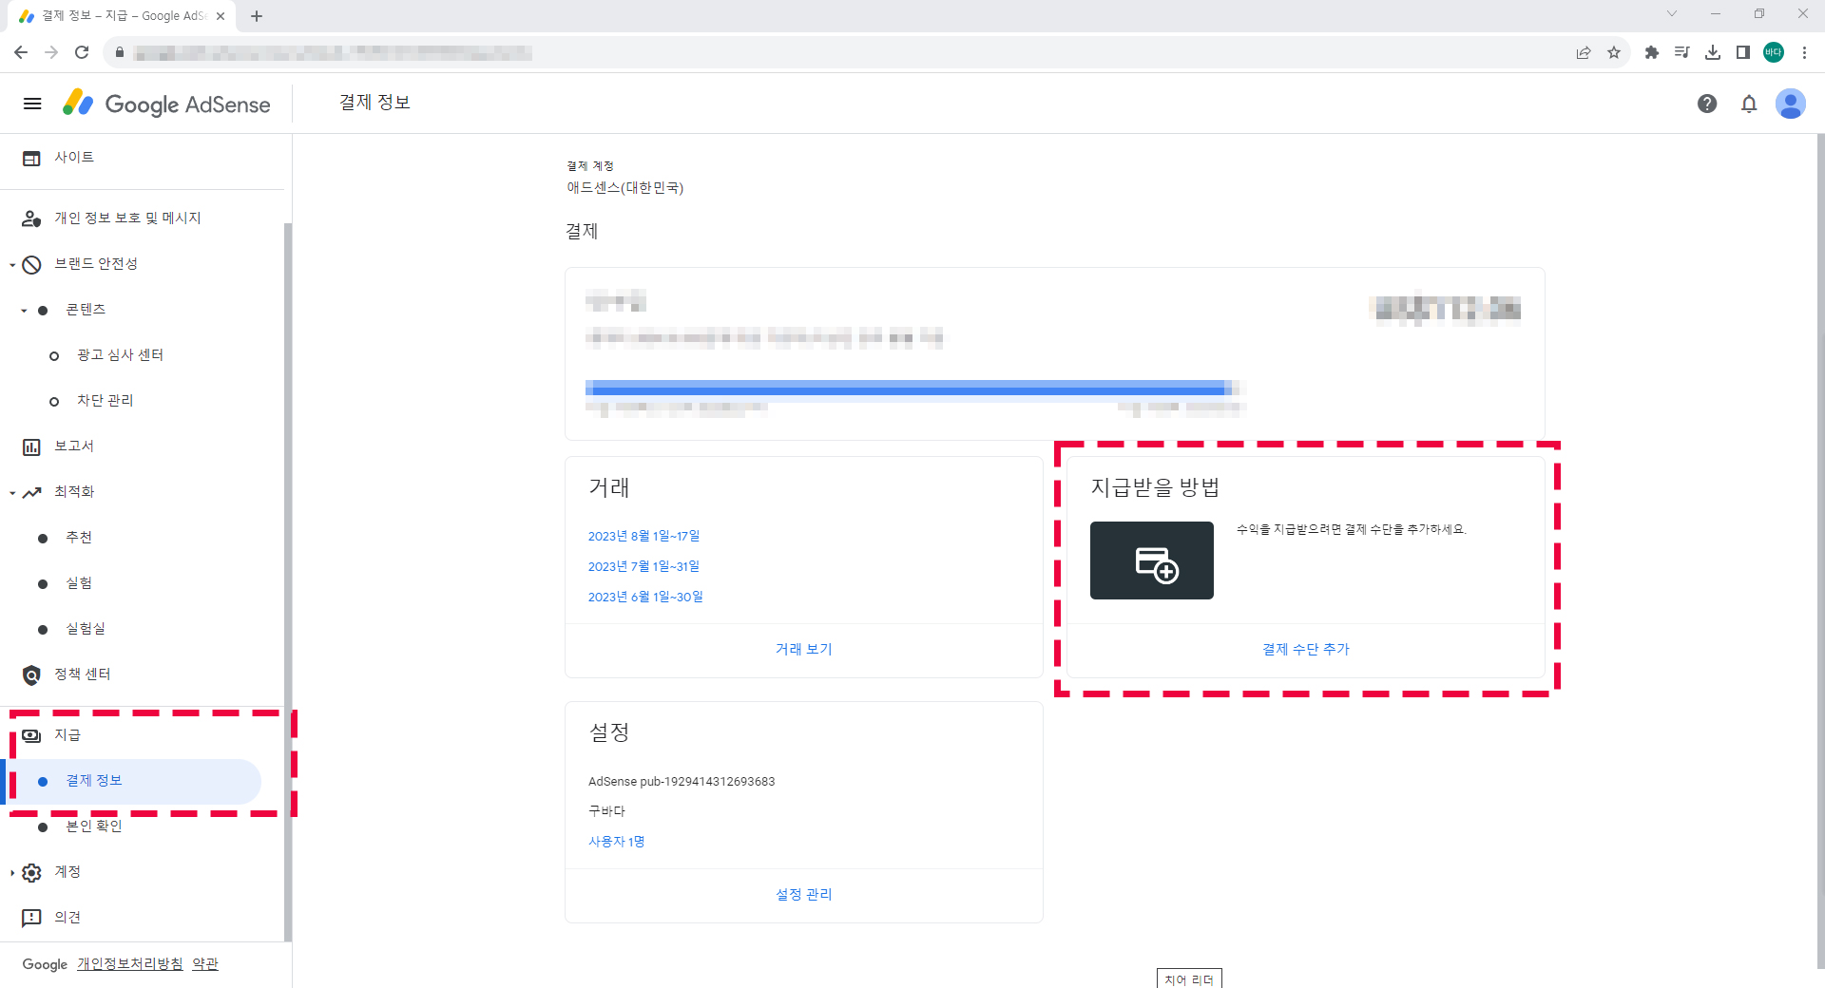
Task: Collapse the 브랜드 안전성 section arrow
Action: 12,265
